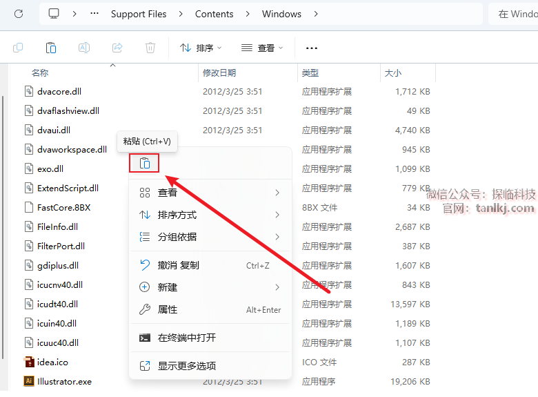Click the rename icon in toolbar
538x397 pixels.
[84, 48]
